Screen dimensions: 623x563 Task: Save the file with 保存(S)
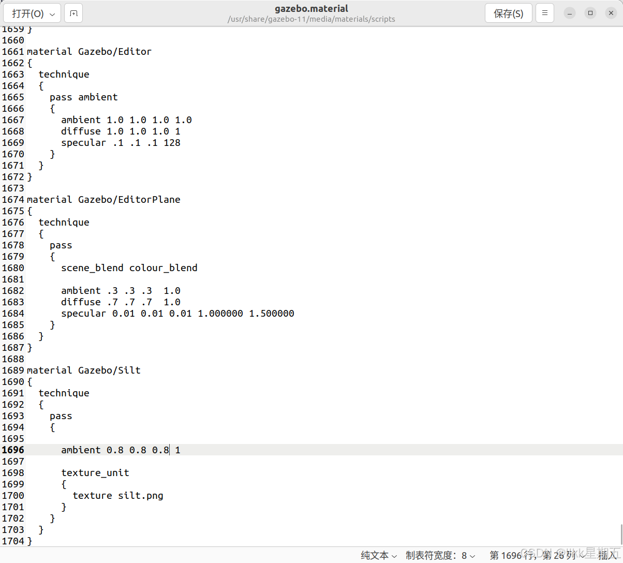(x=508, y=13)
